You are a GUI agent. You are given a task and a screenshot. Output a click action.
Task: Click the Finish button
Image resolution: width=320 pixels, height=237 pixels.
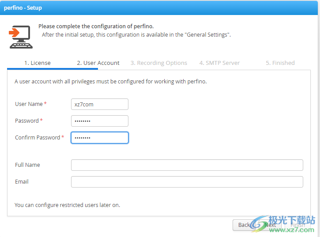click(x=297, y=225)
